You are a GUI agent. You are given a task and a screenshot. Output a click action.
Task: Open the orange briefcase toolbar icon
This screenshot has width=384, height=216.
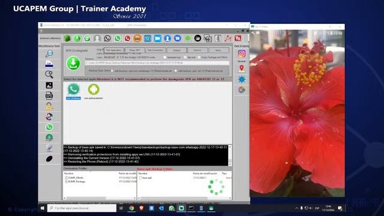pos(137,38)
